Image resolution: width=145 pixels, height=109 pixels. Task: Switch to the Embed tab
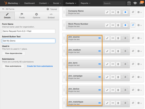(51, 16)
